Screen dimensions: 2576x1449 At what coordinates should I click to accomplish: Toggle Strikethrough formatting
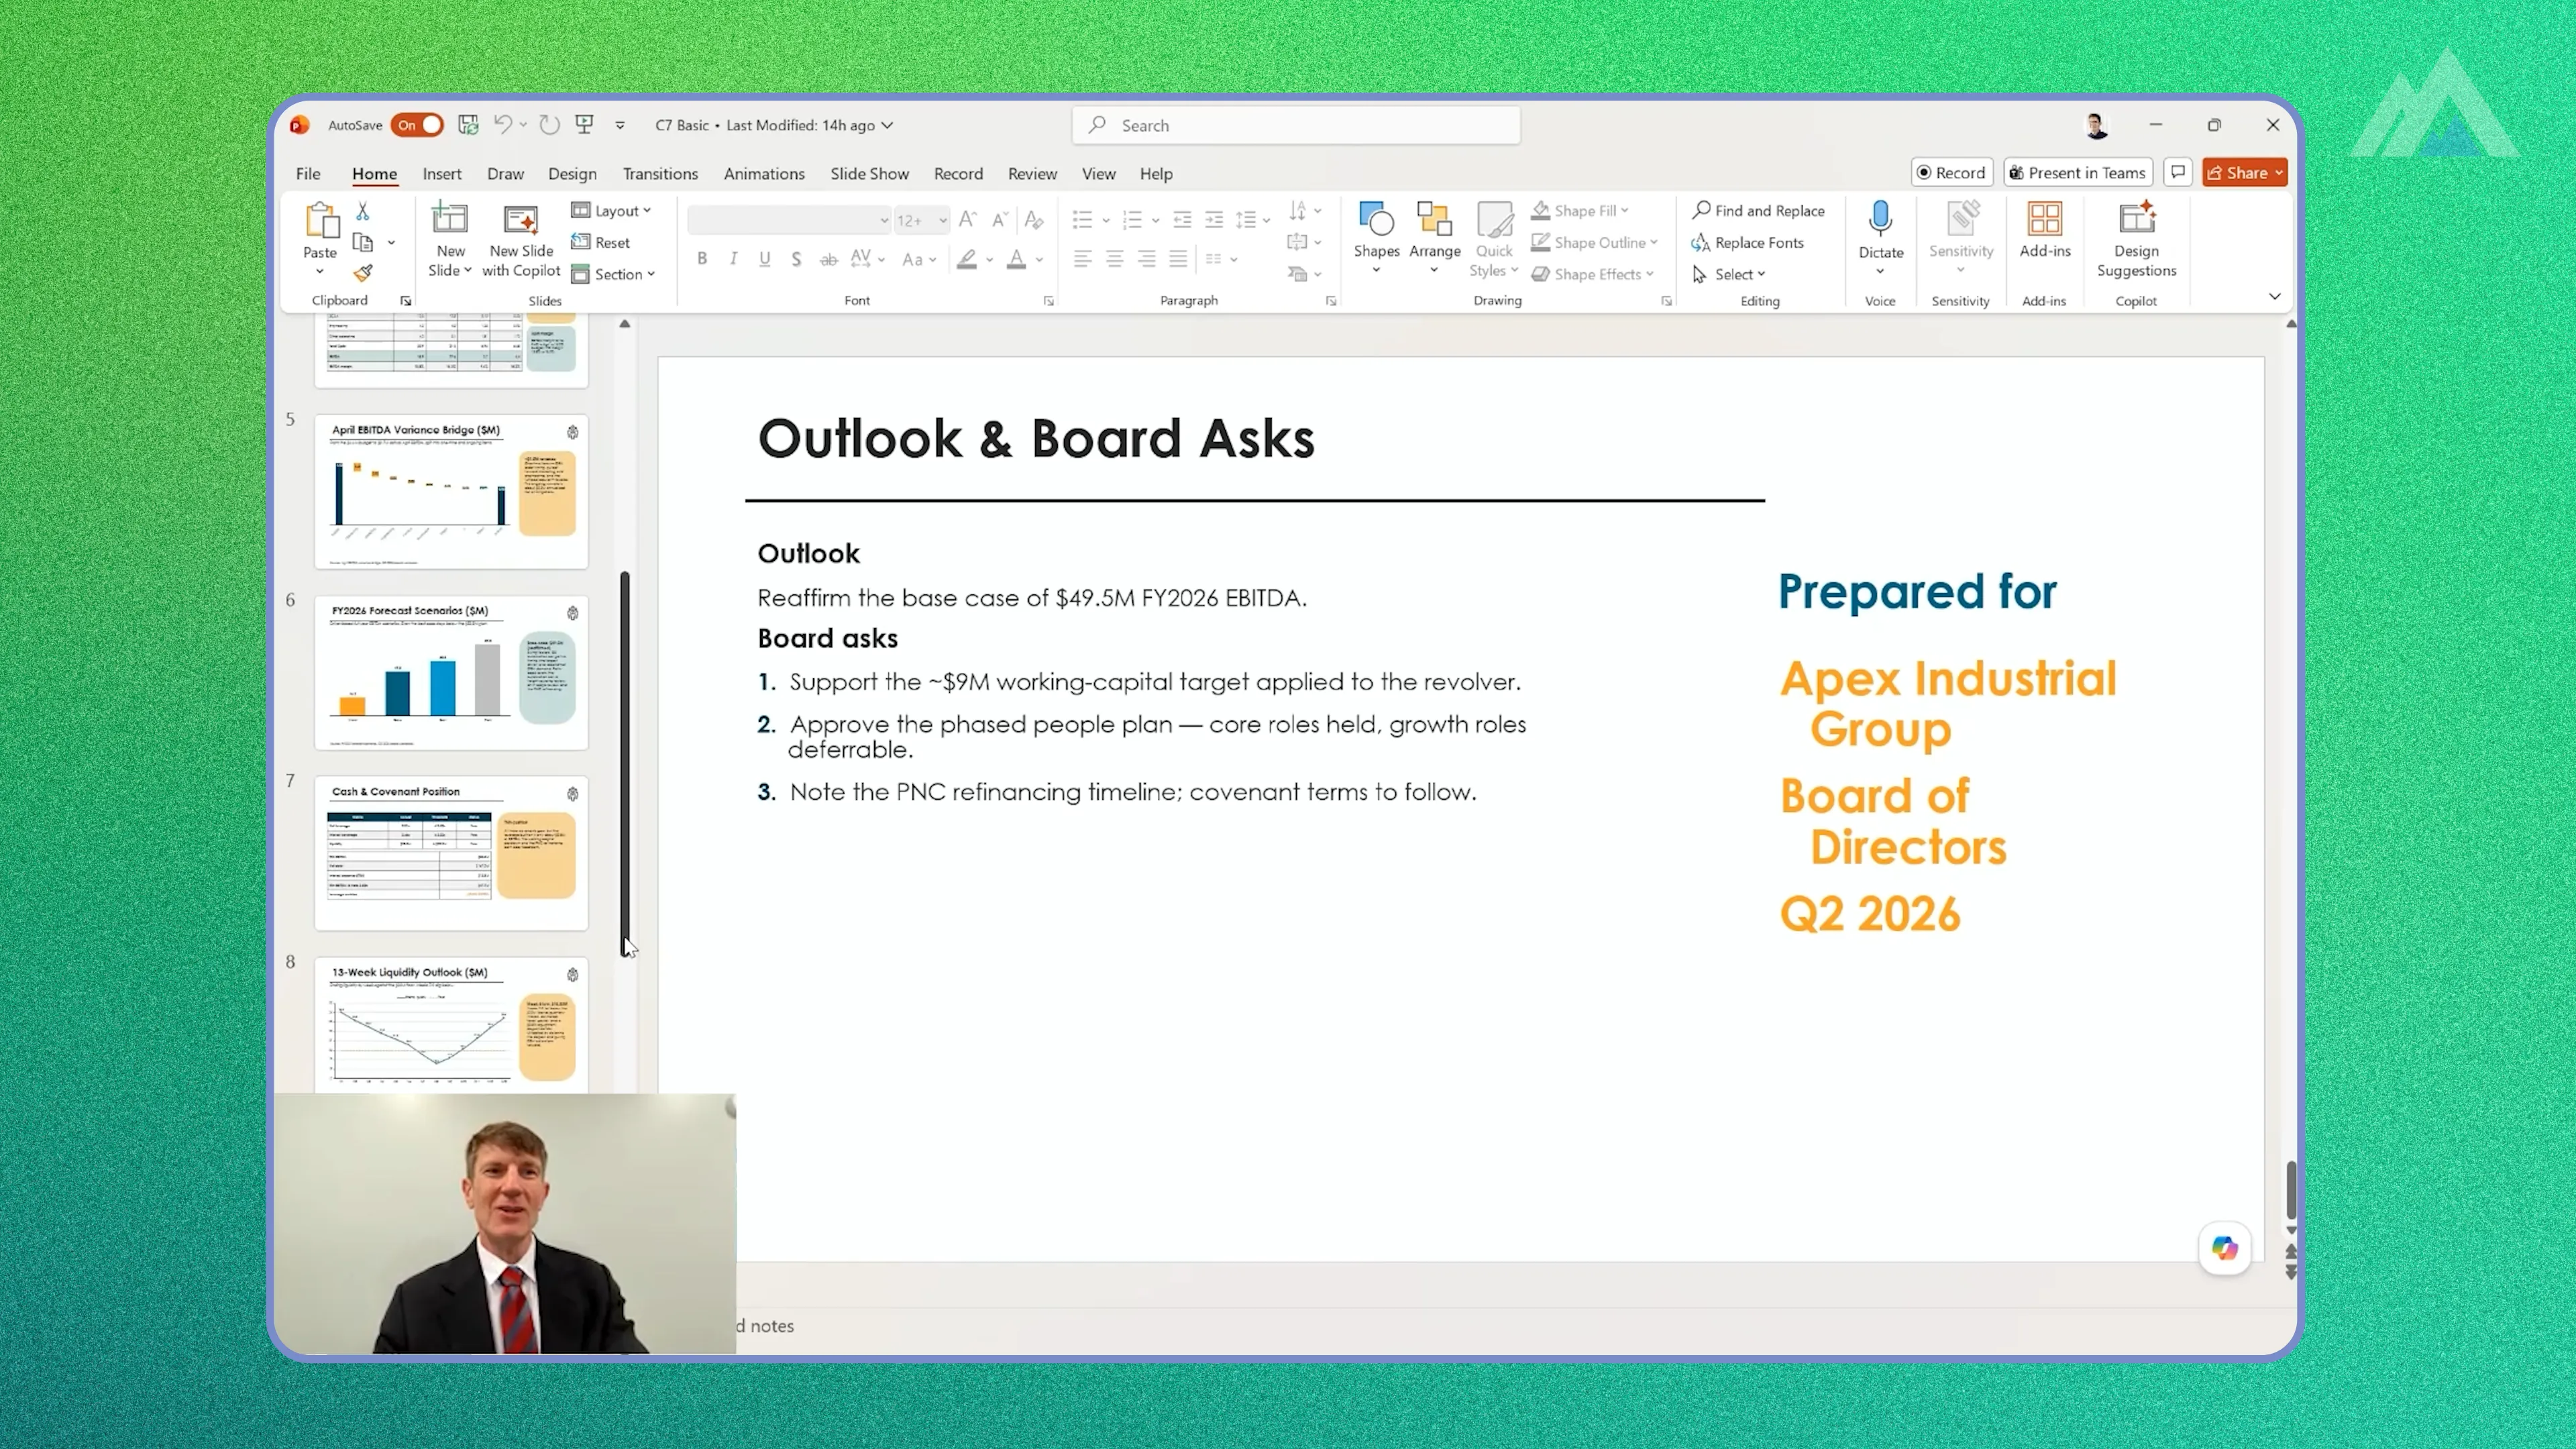click(x=828, y=259)
